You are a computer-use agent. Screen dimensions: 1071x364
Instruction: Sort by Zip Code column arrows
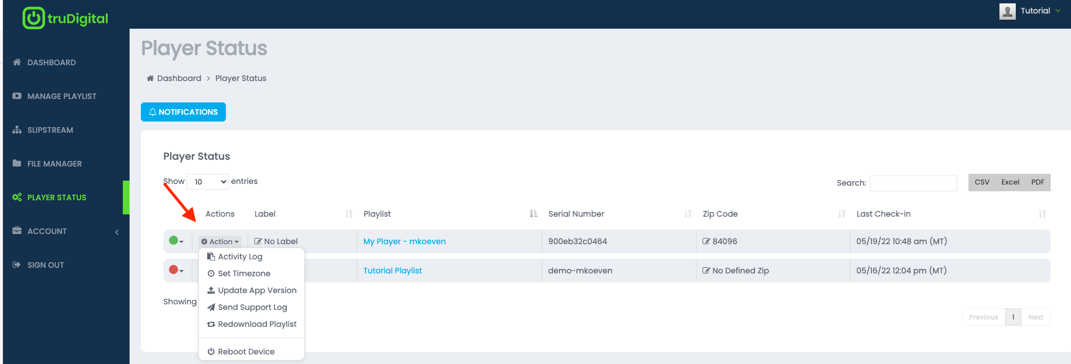coord(842,214)
